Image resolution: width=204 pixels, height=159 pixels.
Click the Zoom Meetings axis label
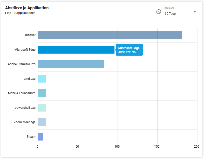(x=24, y=122)
